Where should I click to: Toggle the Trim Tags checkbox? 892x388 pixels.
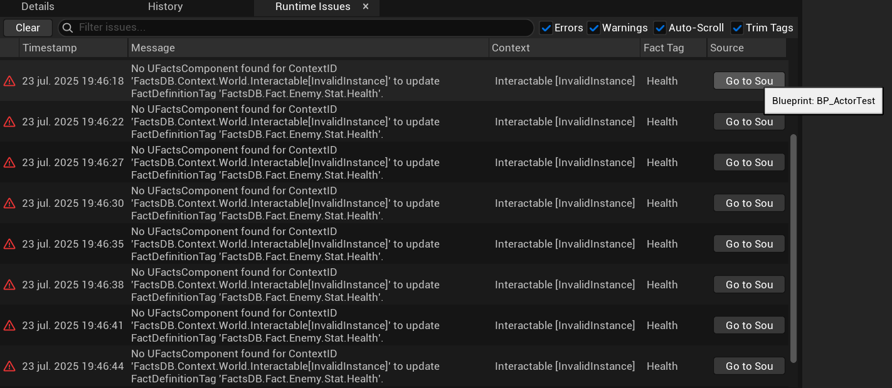[737, 28]
